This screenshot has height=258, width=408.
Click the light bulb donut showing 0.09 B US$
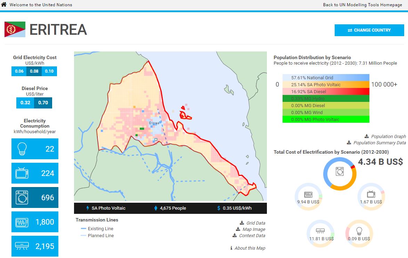(x=359, y=234)
